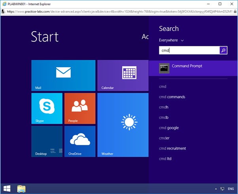
Task: Select the "cmdh" suggestion
Action: point(163,107)
